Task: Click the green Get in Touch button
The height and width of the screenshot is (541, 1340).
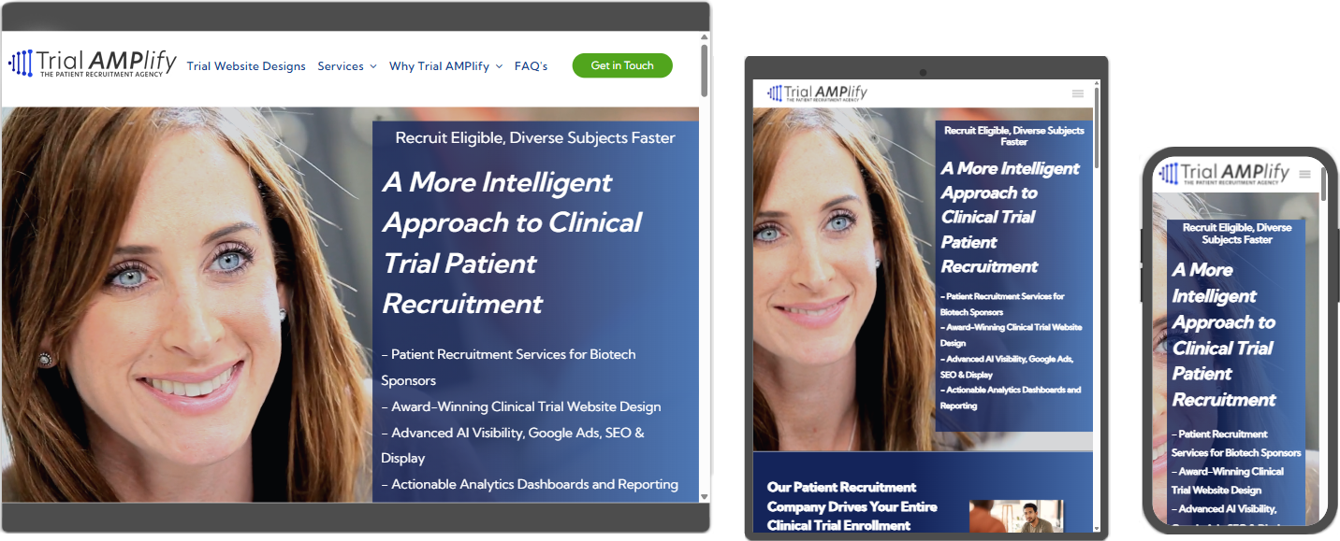Action: [622, 65]
